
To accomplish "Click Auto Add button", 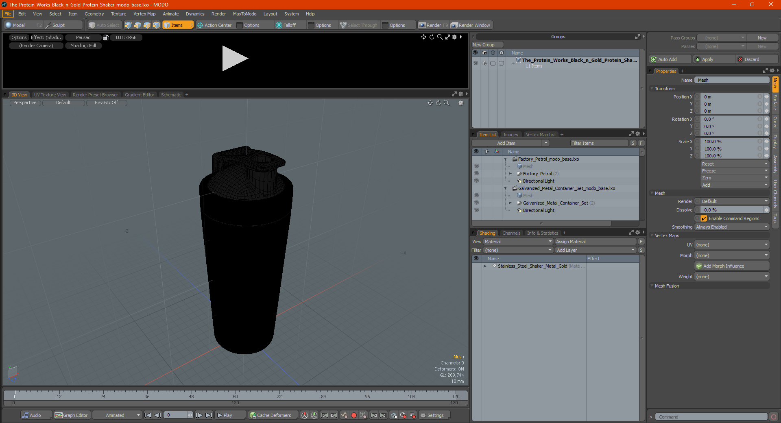I will coord(670,59).
